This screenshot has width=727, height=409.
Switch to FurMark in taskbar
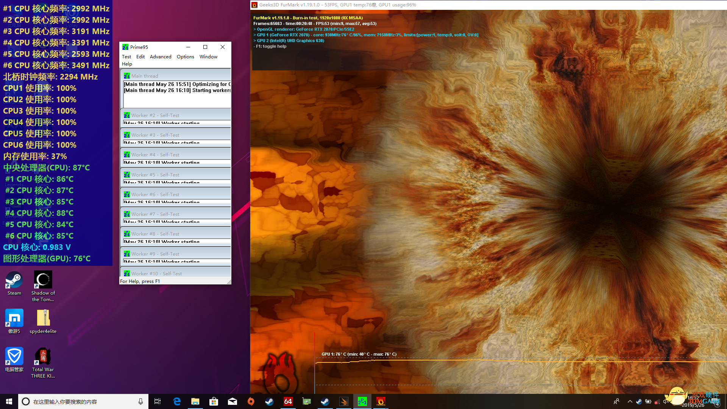pyautogui.click(x=381, y=401)
